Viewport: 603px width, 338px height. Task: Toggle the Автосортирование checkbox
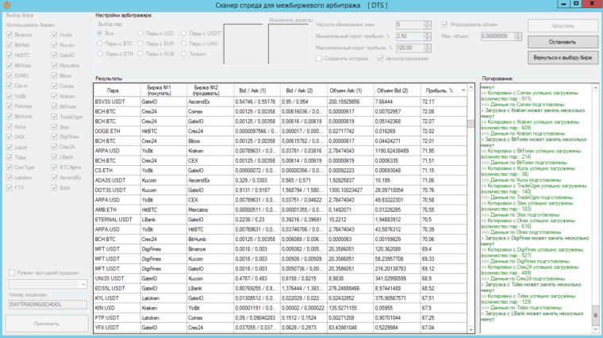click(380, 59)
